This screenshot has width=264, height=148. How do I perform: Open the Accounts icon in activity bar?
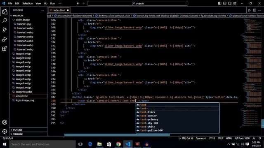pos(5,122)
